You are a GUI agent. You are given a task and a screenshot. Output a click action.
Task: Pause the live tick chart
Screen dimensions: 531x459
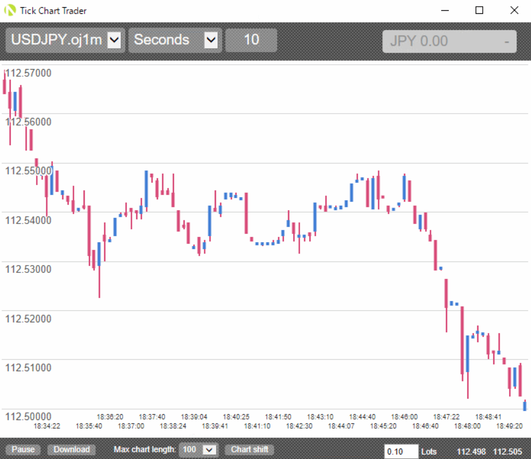23,449
